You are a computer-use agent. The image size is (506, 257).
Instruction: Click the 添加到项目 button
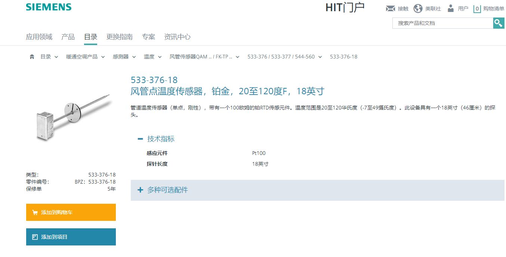tap(71, 237)
